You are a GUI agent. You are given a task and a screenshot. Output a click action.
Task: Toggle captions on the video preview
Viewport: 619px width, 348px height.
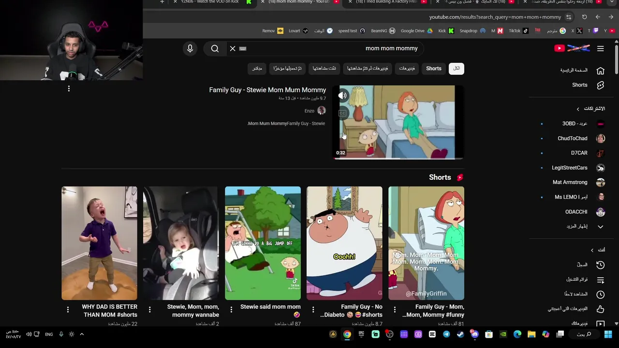342,113
